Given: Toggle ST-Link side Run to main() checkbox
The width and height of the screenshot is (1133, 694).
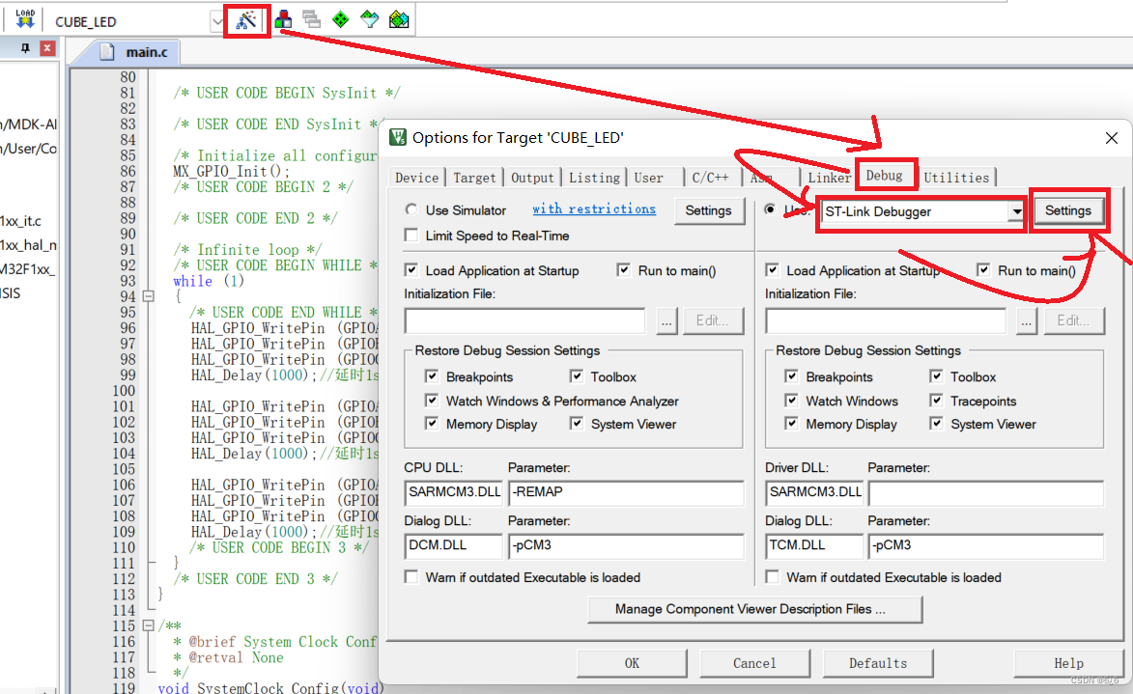Looking at the screenshot, I should click(983, 270).
